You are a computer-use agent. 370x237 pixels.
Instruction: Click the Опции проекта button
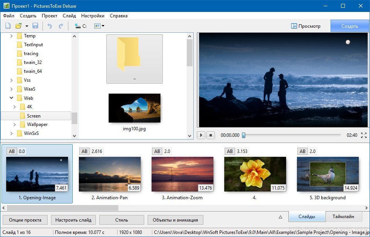coord(25,220)
